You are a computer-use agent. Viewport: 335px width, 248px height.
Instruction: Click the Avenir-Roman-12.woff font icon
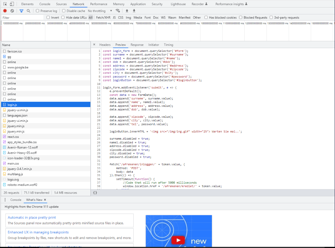[4, 147]
